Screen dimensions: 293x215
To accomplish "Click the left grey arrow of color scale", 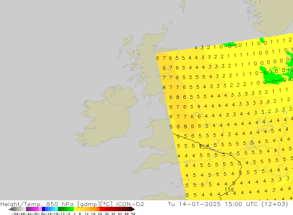I will pyautogui.click(x=11, y=209).
